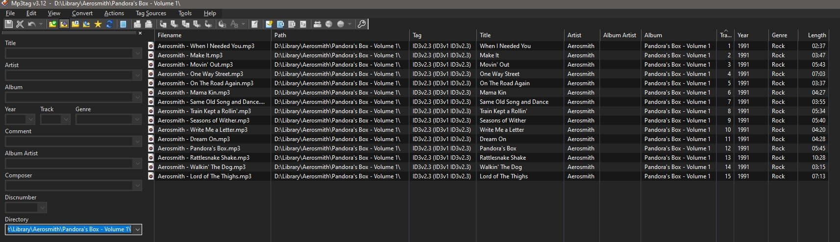840x242 pixels.
Task: Click the Select all files list icon
Action: tap(123, 24)
